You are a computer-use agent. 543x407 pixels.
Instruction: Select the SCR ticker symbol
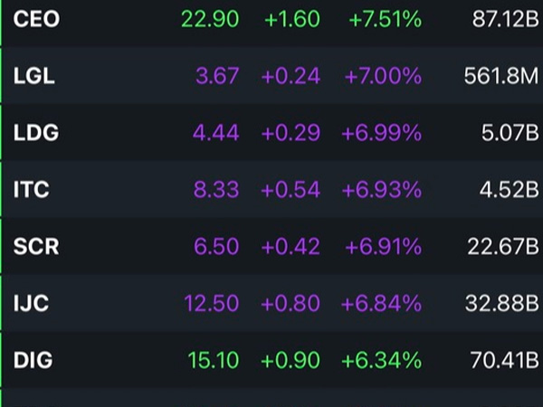36,247
